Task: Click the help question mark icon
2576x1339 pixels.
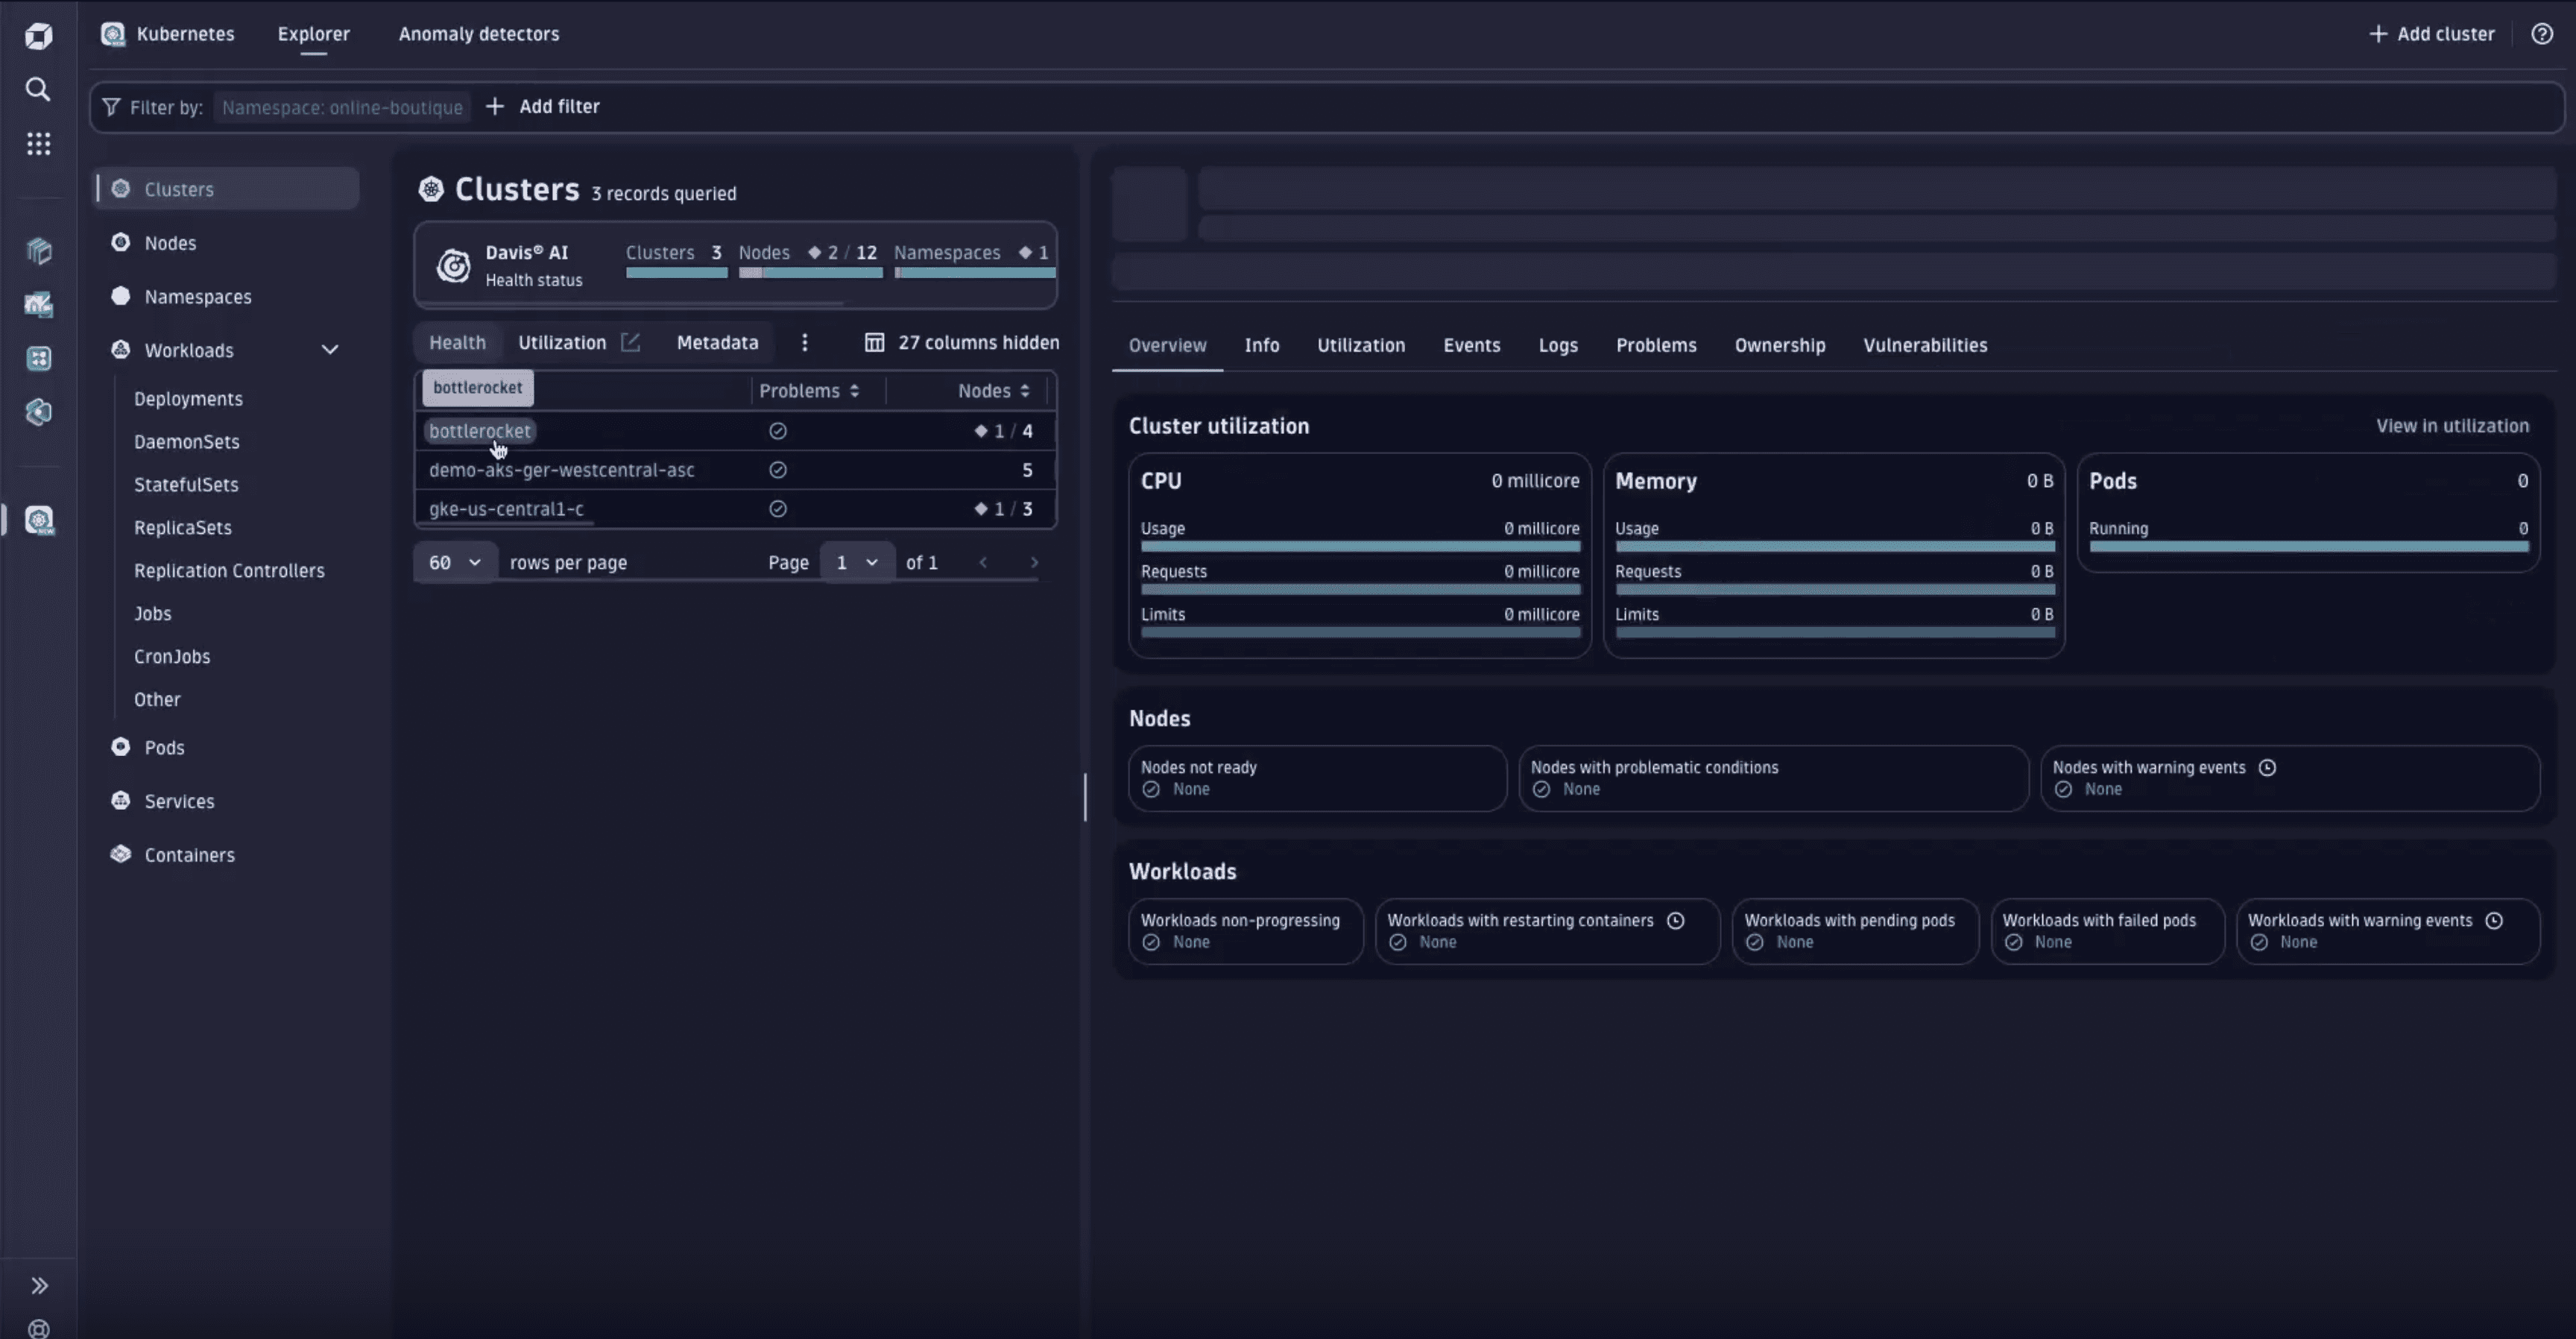Action: pos(2541,34)
